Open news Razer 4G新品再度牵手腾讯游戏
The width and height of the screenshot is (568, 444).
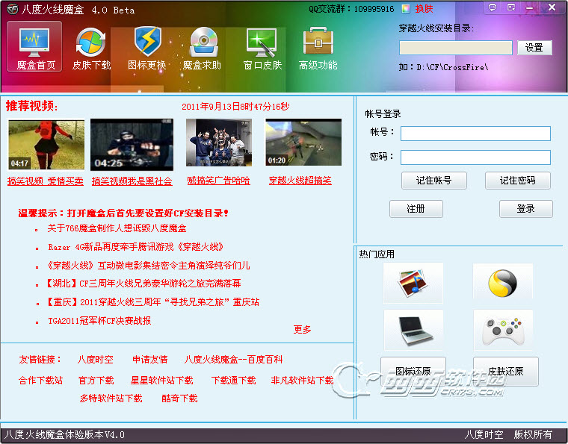(136, 247)
